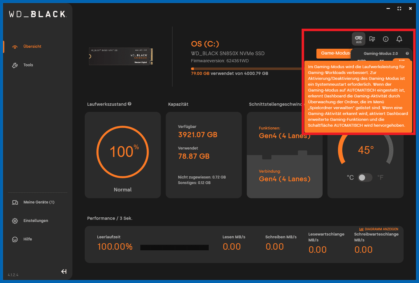
Task: Click the Tools wrench icon in sidebar
Action: click(x=15, y=65)
